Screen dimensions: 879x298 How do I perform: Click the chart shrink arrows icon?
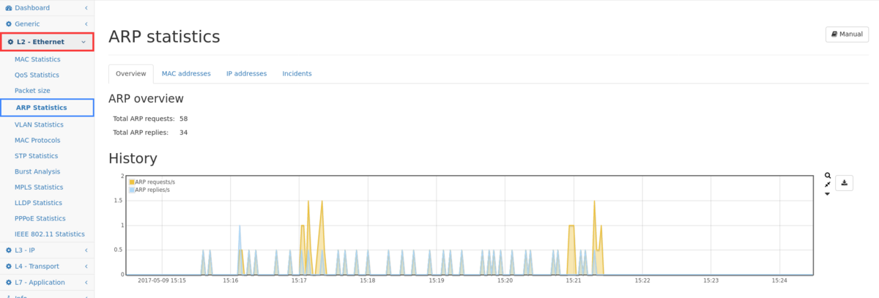coord(827,185)
